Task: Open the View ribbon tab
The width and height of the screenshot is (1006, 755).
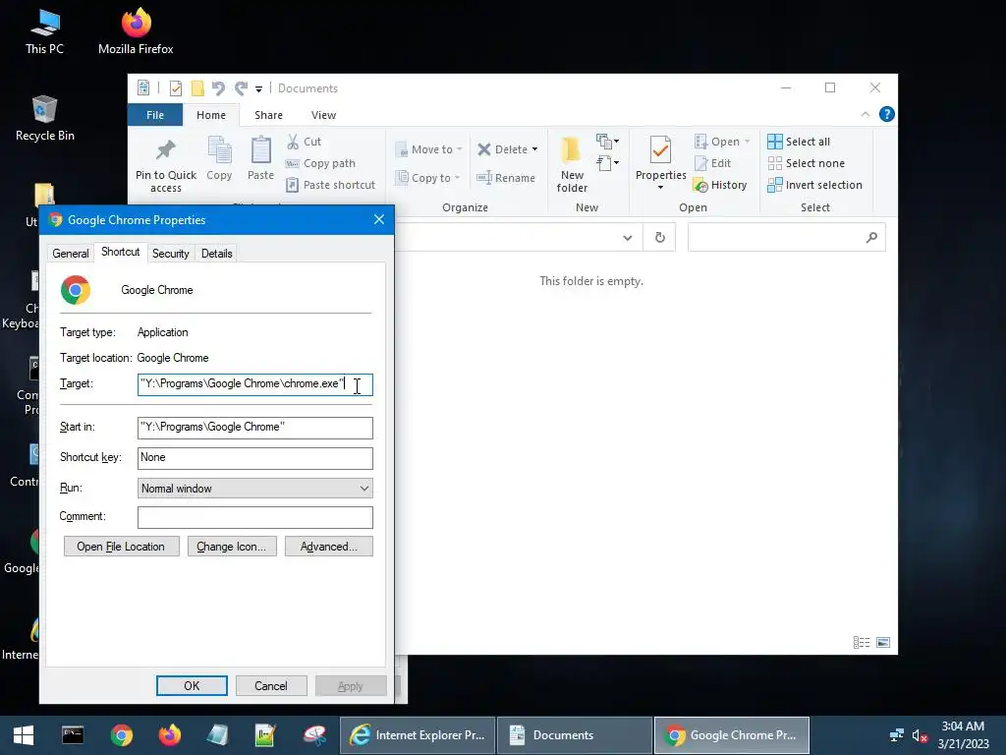Action: [x=323, y=115]
